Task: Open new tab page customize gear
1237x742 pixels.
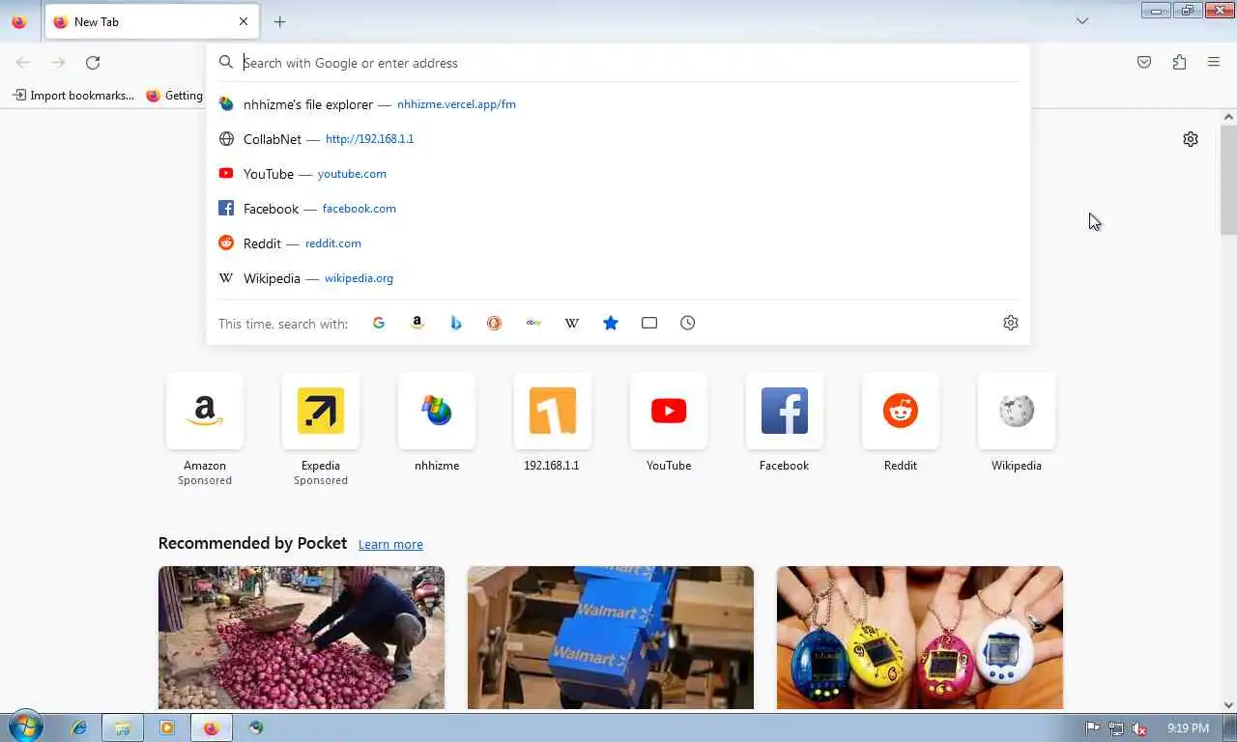Action: click(1191, 139)
